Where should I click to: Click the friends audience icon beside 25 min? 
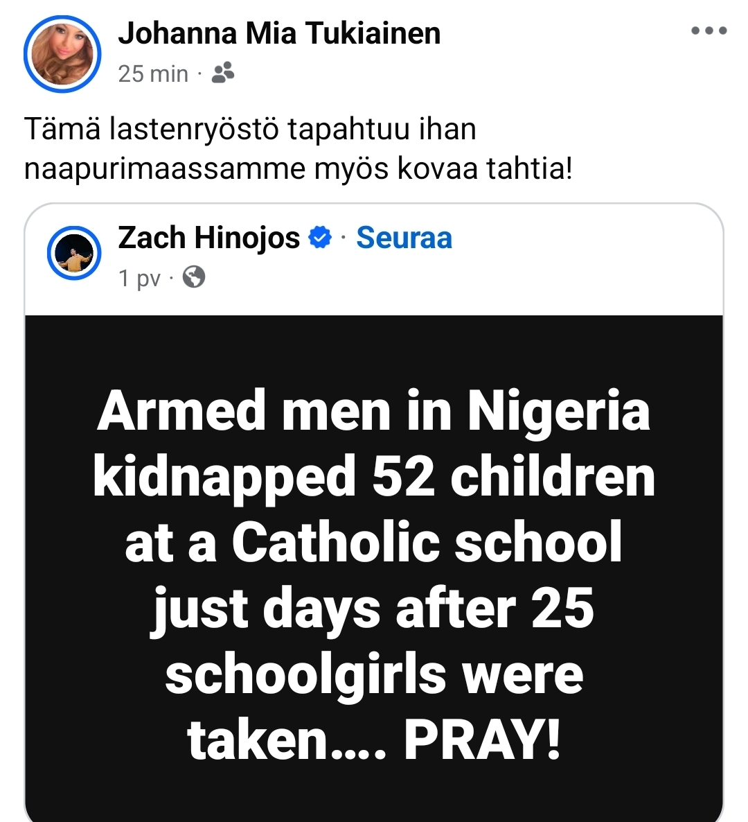tap(223, 73)
